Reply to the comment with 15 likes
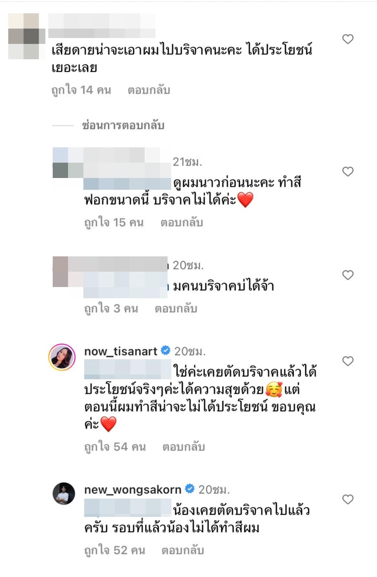 pyautogui.click(x=182, y=222)
